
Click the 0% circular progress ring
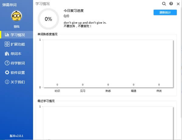48,19
